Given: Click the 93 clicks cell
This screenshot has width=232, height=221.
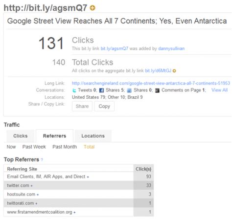Looking at the screenshot, I should pyautogui.click(x=143, y=177).
